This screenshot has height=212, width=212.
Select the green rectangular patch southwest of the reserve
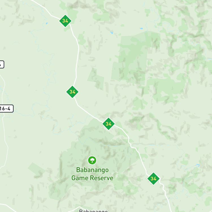click(36, 170)
